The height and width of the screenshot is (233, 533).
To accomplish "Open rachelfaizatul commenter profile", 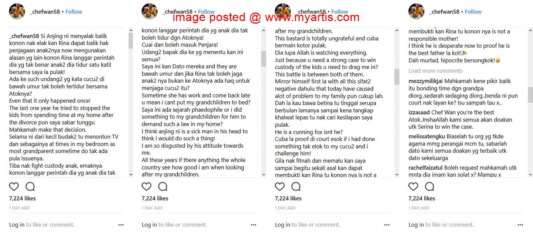I will click(426, 168).
